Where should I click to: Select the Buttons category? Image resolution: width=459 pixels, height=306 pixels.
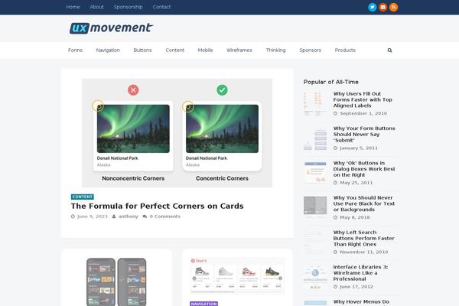click(x=142, y=50)
